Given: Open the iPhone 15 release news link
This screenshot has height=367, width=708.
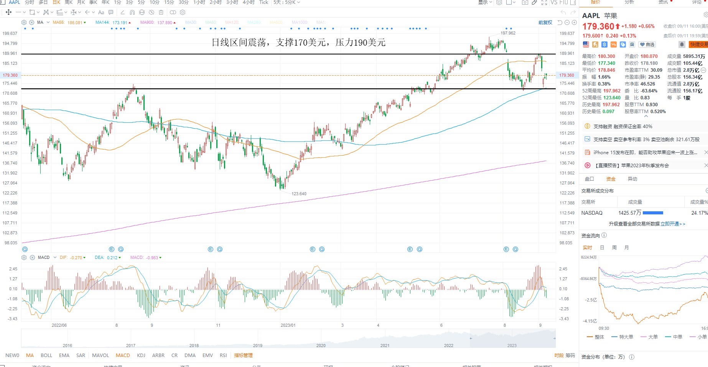Looking at the screenshot, I should (645, 152).
